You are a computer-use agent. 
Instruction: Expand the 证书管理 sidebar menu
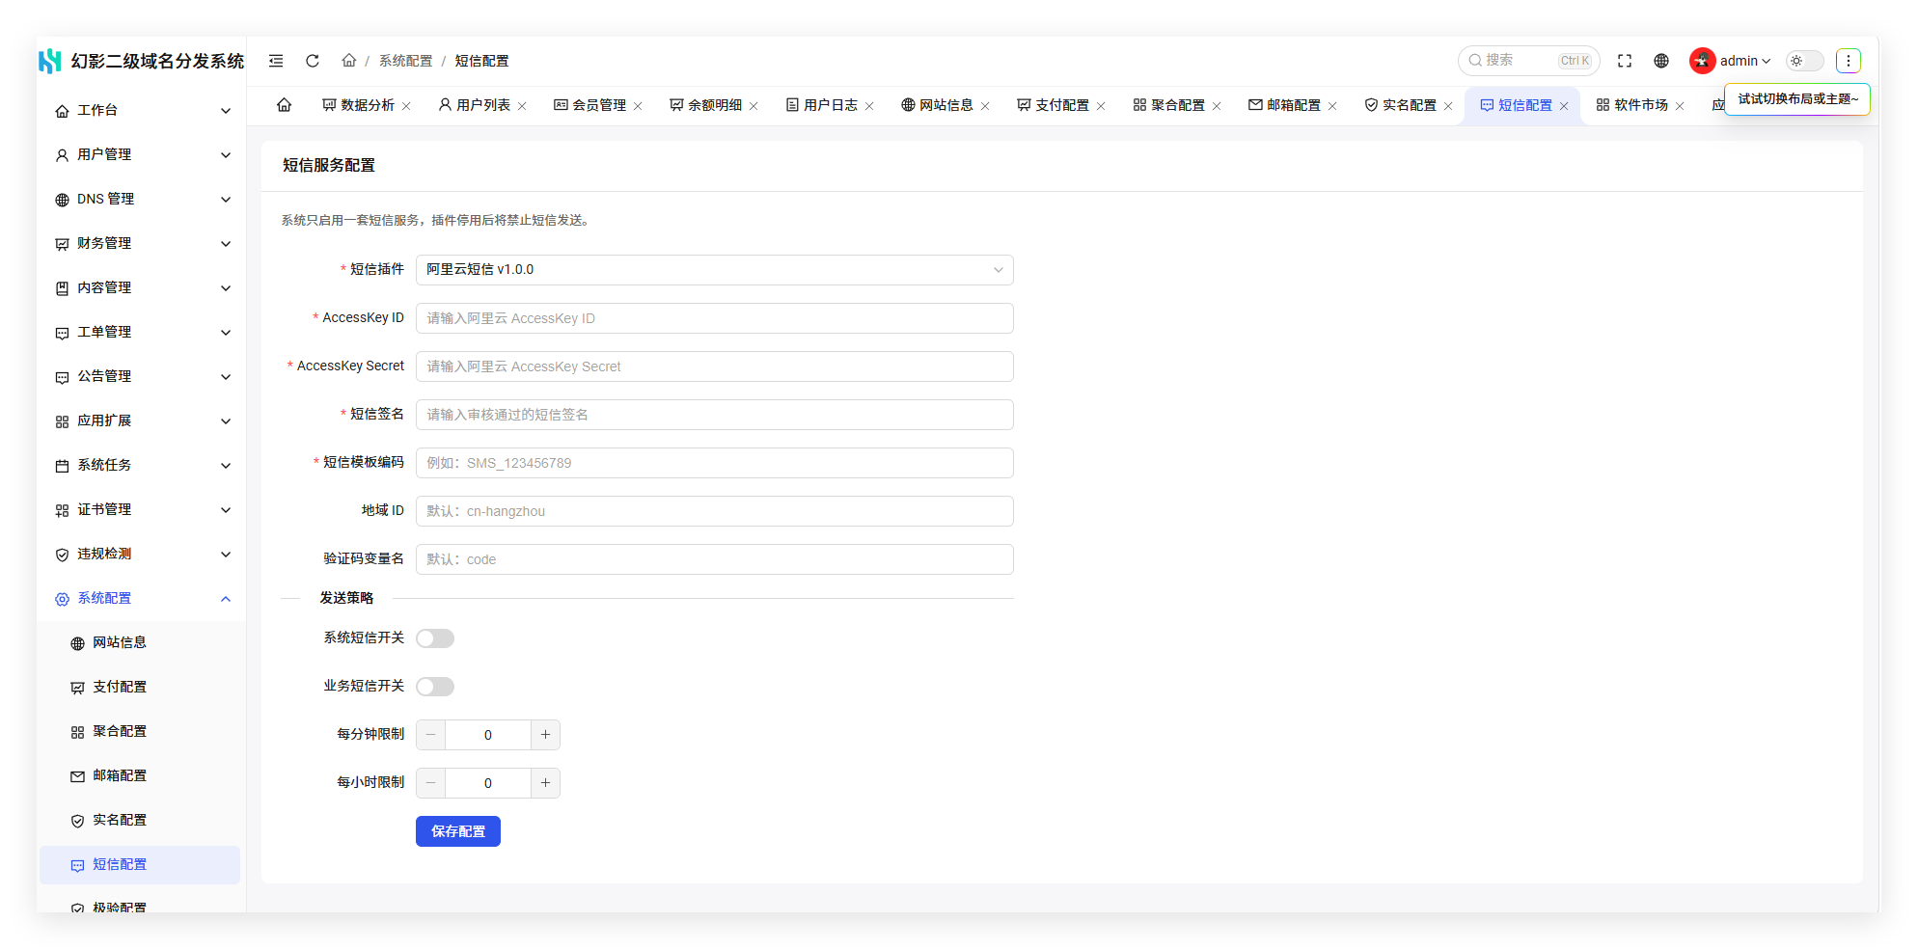click(143, 510)
